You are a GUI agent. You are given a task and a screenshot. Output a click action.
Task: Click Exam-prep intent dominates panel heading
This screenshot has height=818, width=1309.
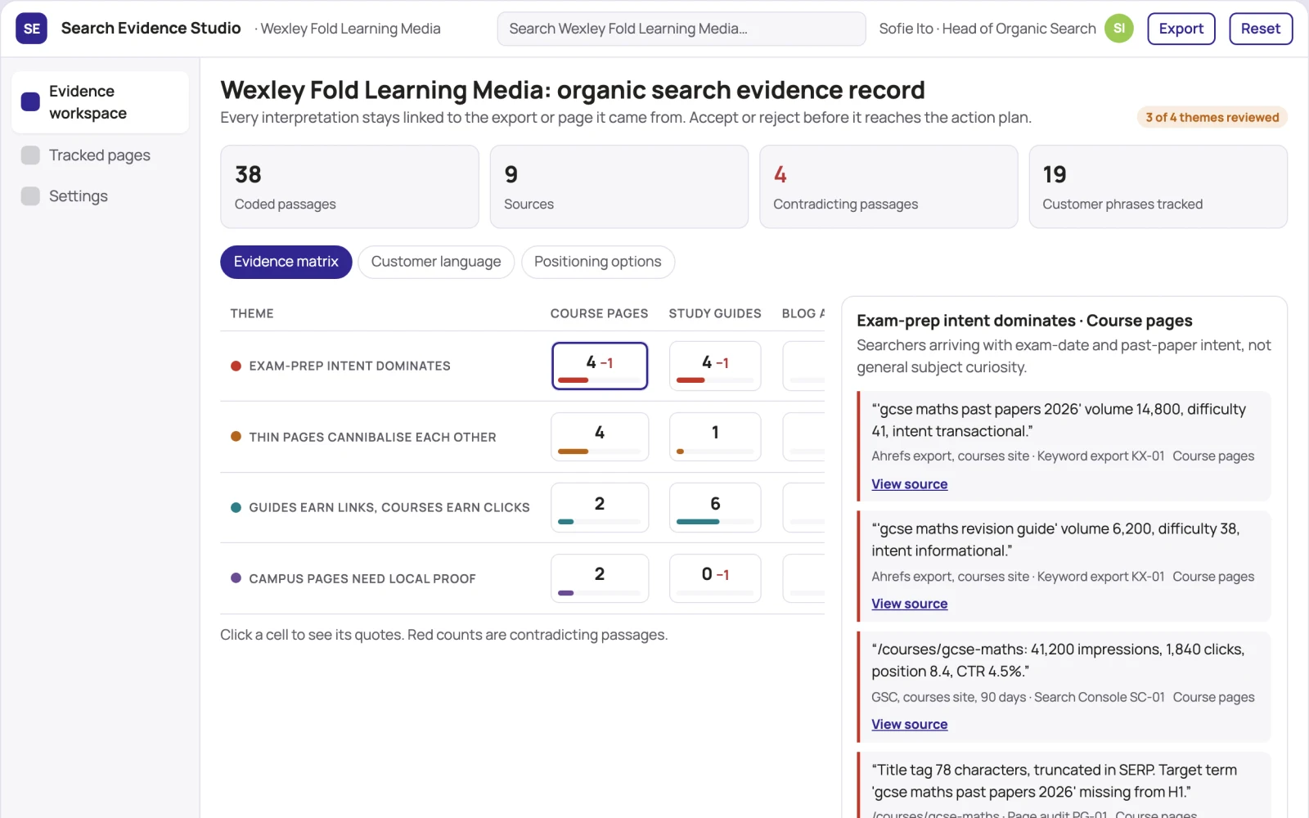point(1024,321)
